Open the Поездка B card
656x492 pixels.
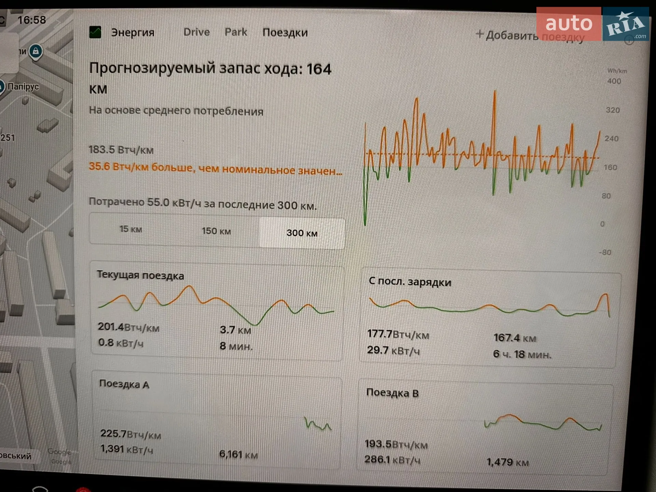[x=484, y=427]
